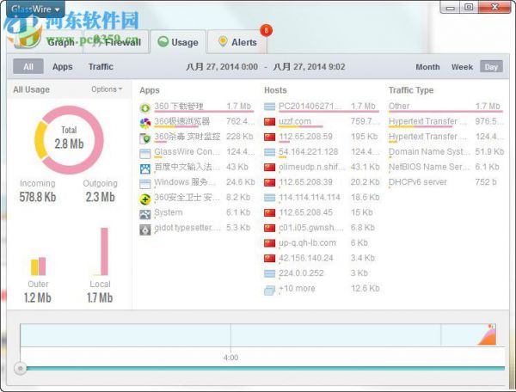Select the All usage filter
516x392 pixels.
point(28,67)
